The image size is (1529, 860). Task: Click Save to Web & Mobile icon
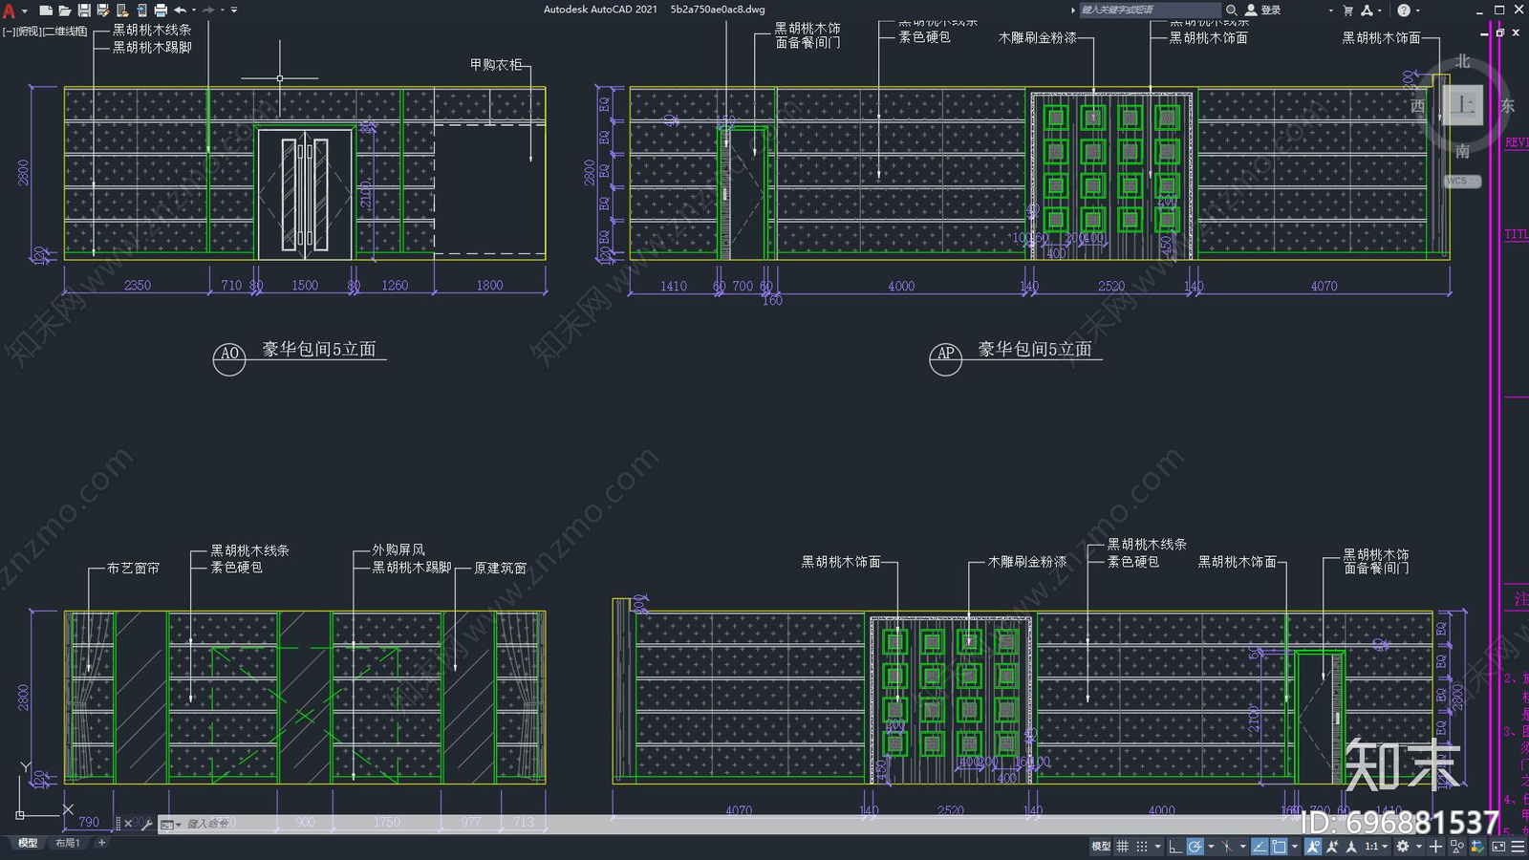click(141, 11)
